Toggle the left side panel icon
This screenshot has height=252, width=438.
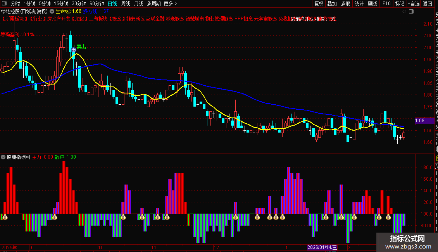coord(4,3)
